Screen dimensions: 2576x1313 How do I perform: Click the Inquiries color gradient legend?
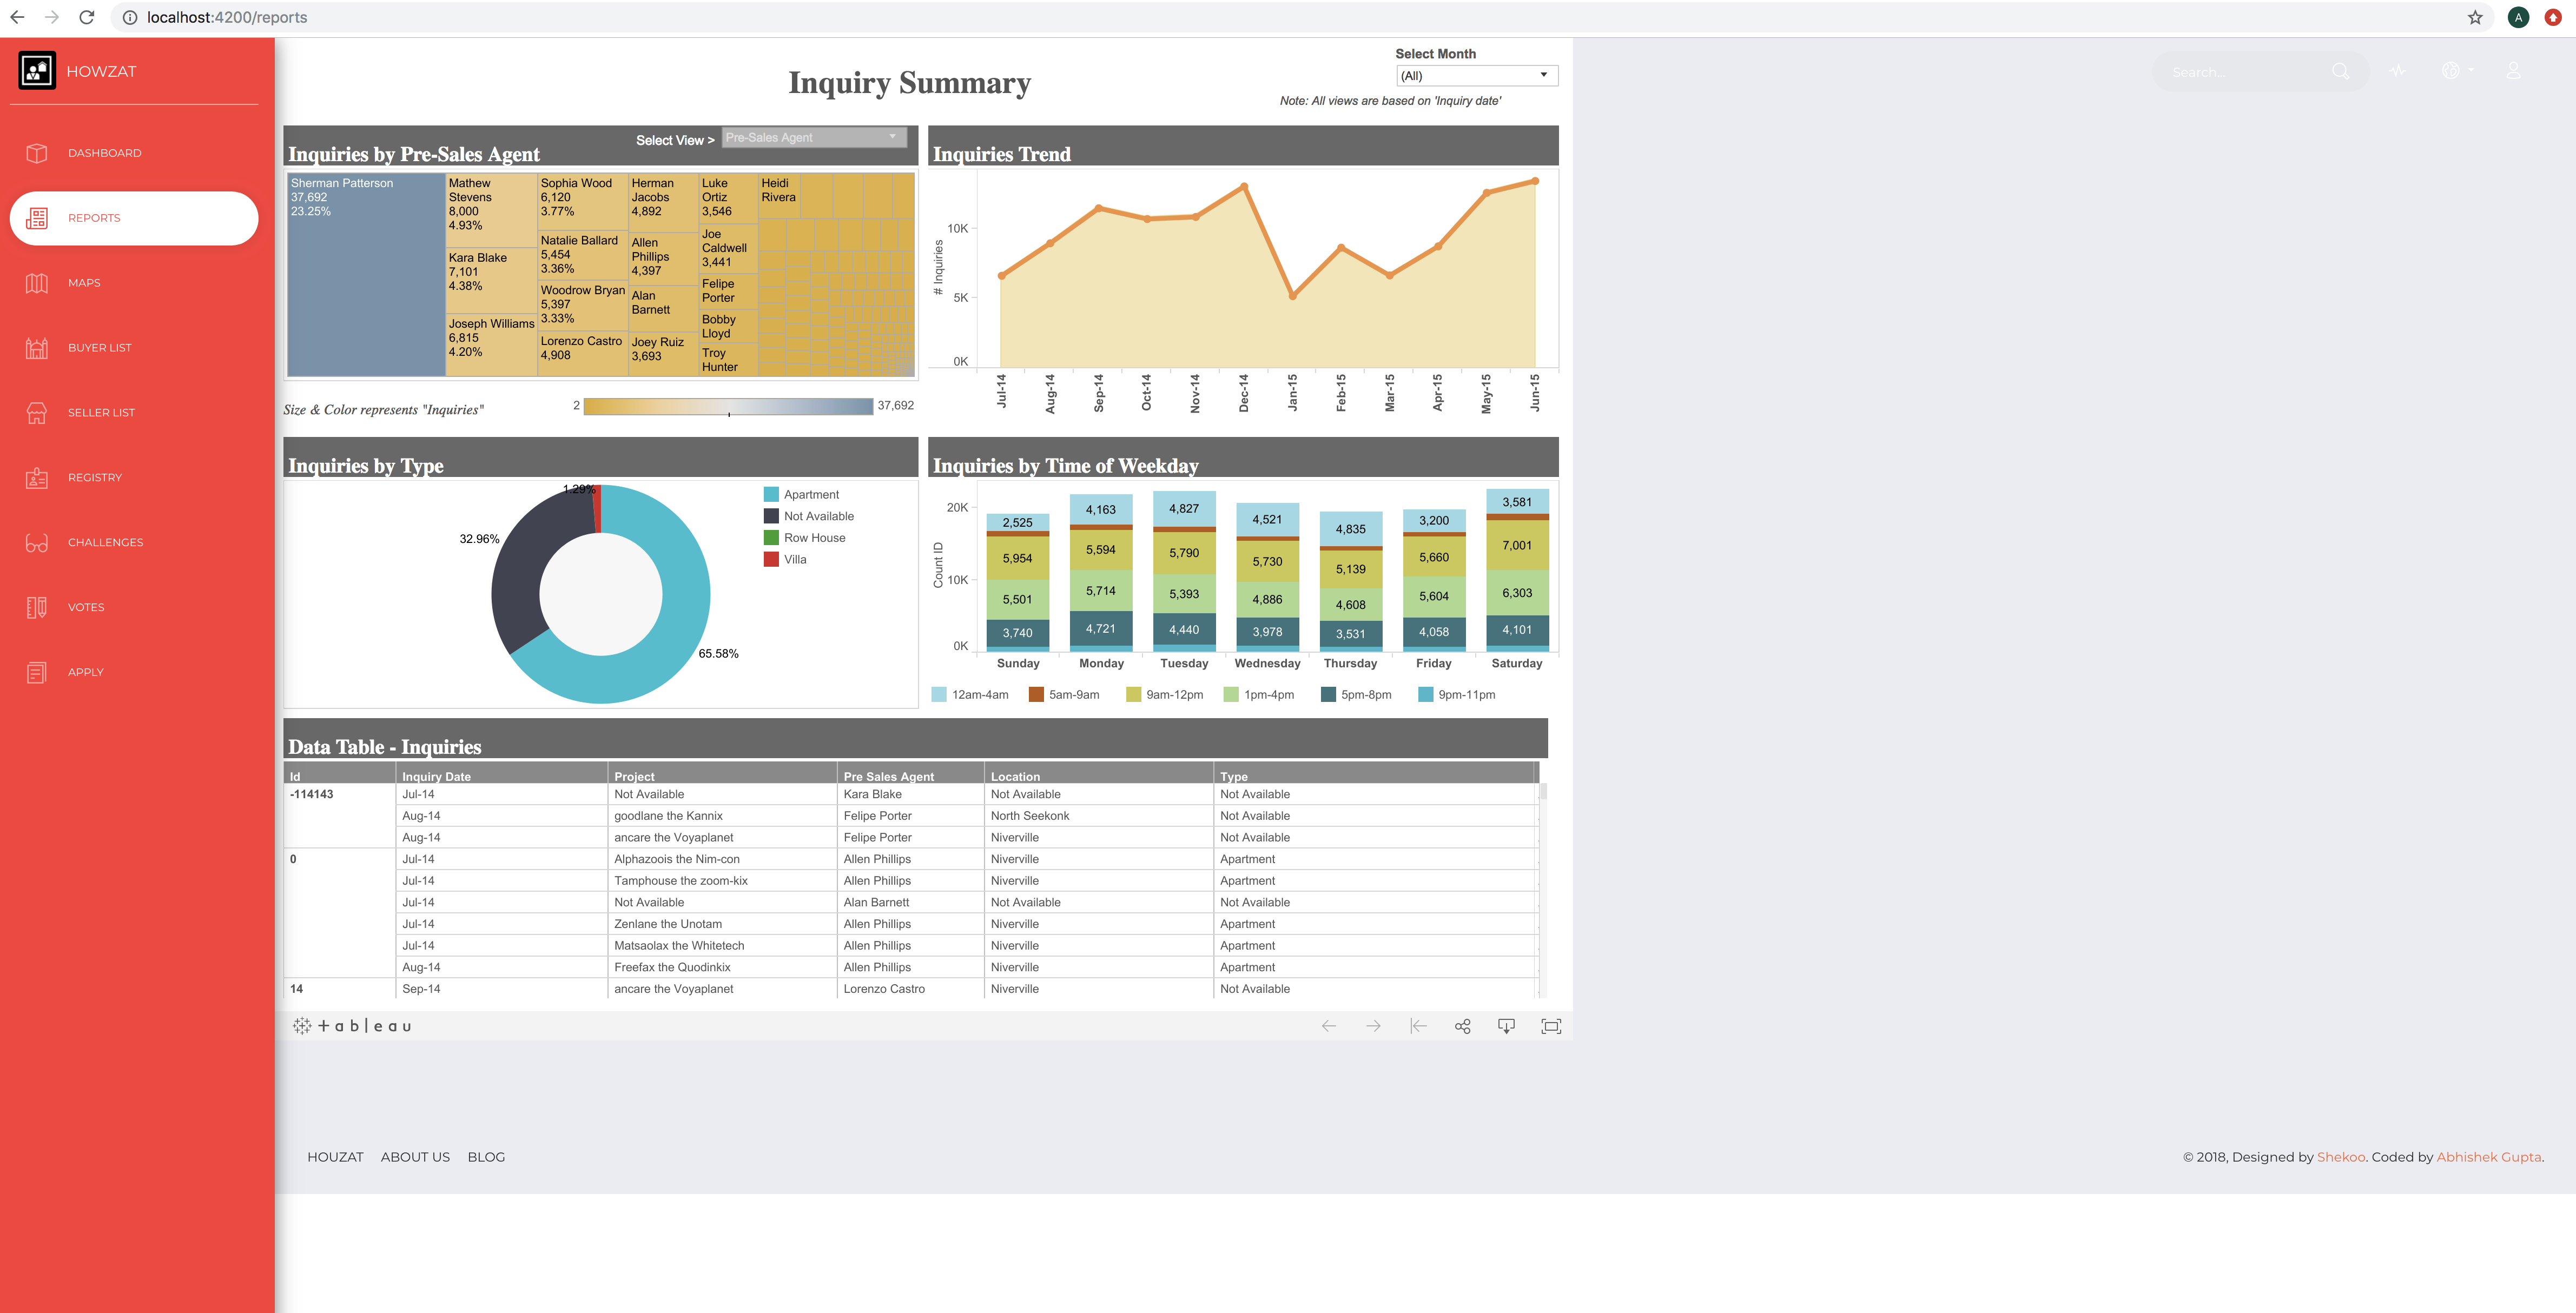[727, 406]
